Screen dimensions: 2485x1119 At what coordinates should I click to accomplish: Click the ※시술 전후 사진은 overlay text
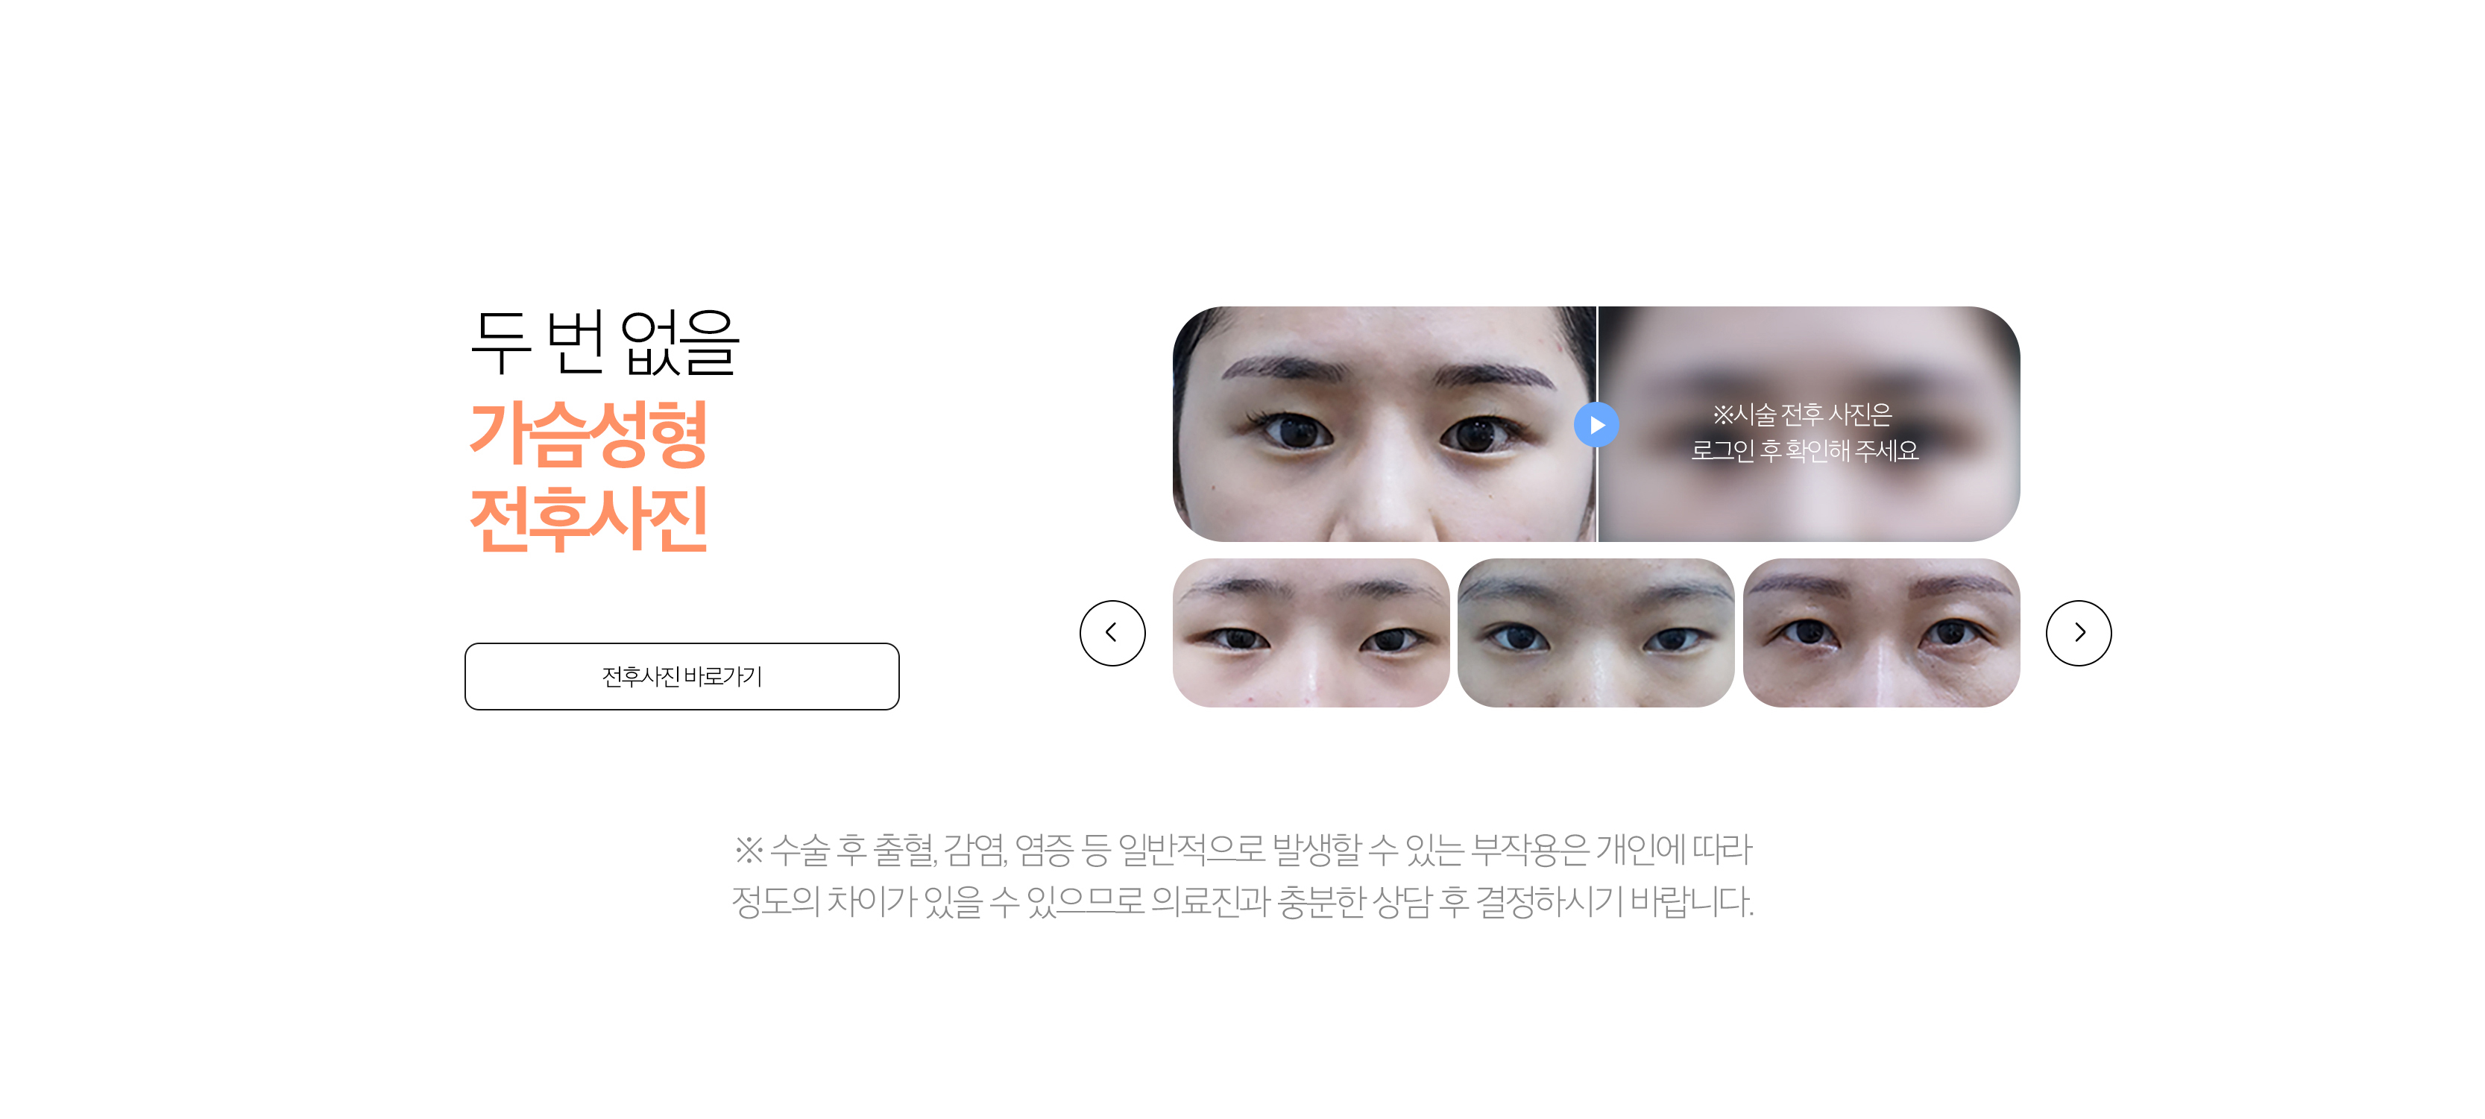(1802, 414)
